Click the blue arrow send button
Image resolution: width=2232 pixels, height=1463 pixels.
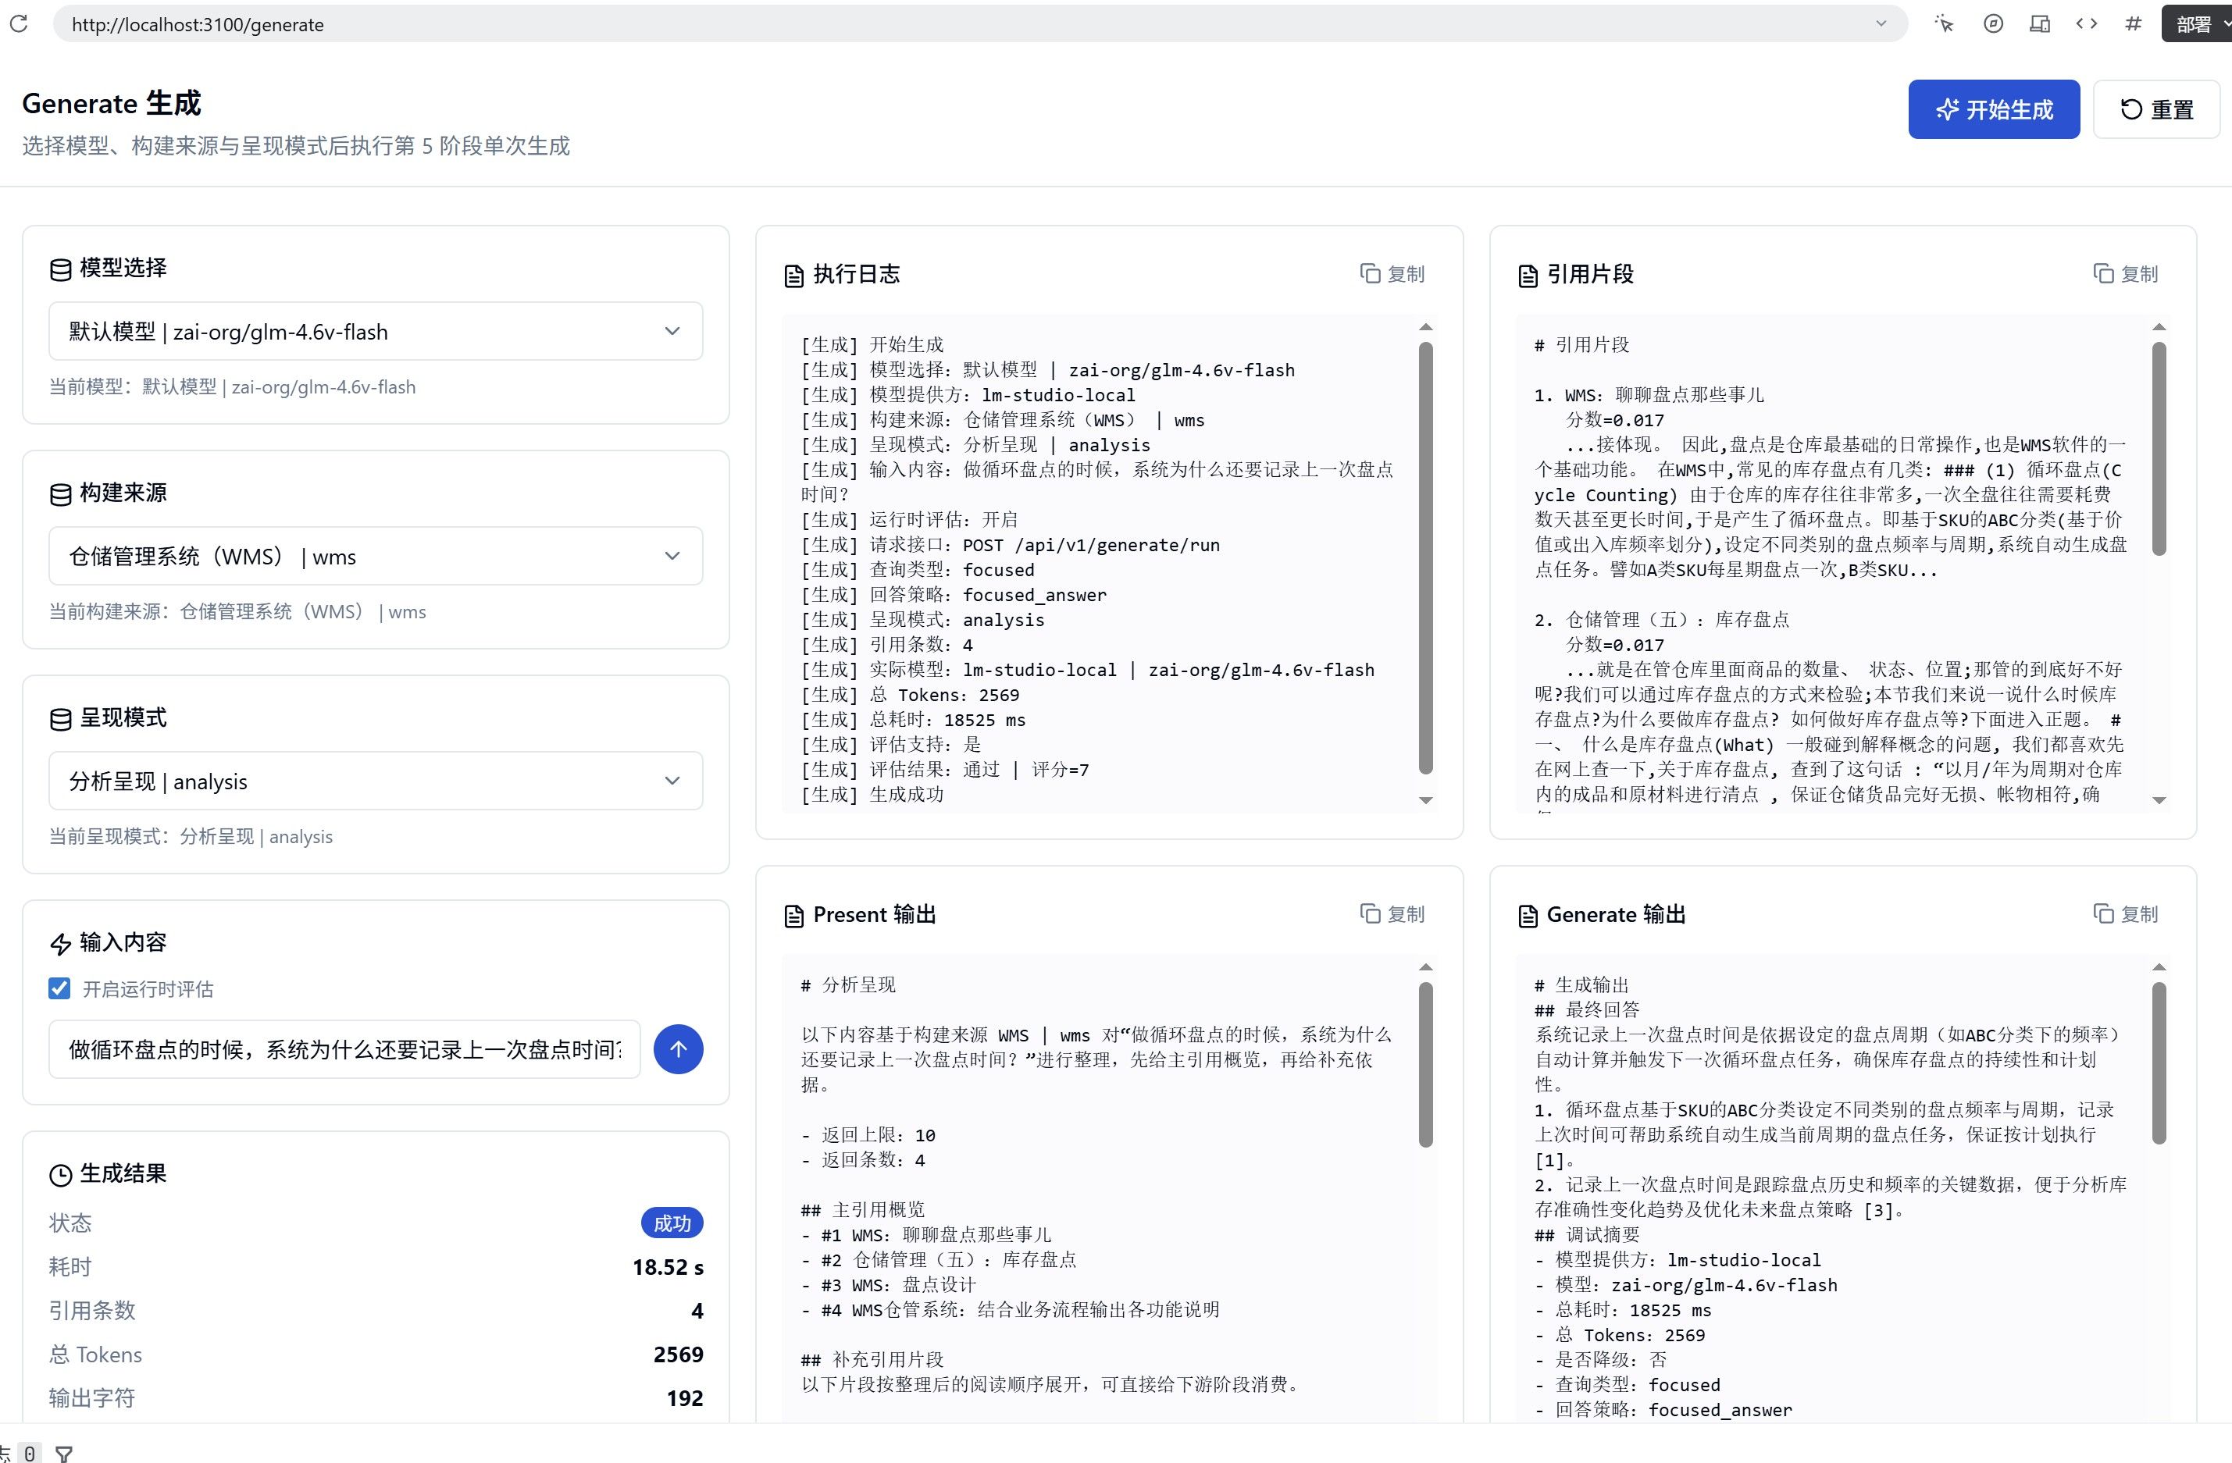678,1048
